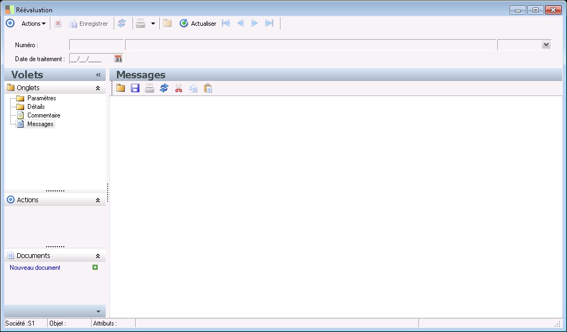Click the Numéro short input field
The width and height of the screenshot is (567, 332).
click(x=96, y=45)
